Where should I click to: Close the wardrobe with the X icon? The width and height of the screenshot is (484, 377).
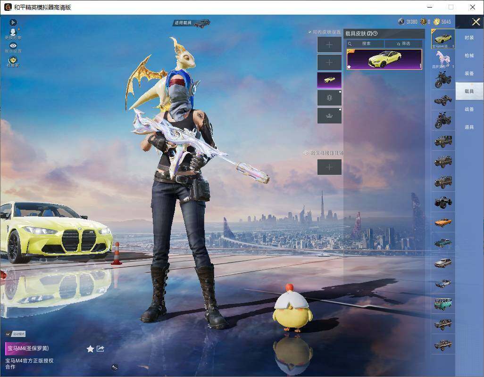point(476,22)
